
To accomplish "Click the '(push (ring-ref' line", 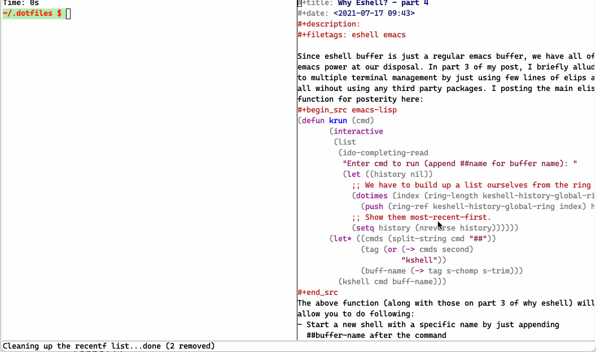I will coord(477,206).
